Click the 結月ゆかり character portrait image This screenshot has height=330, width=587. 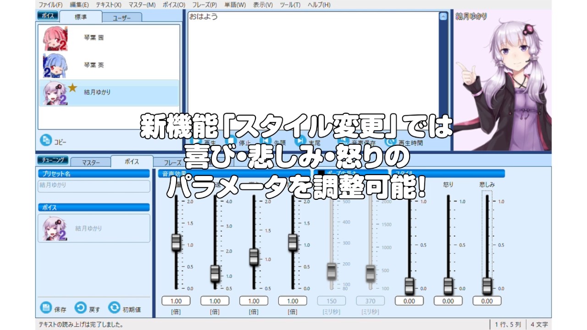point(503,80)
